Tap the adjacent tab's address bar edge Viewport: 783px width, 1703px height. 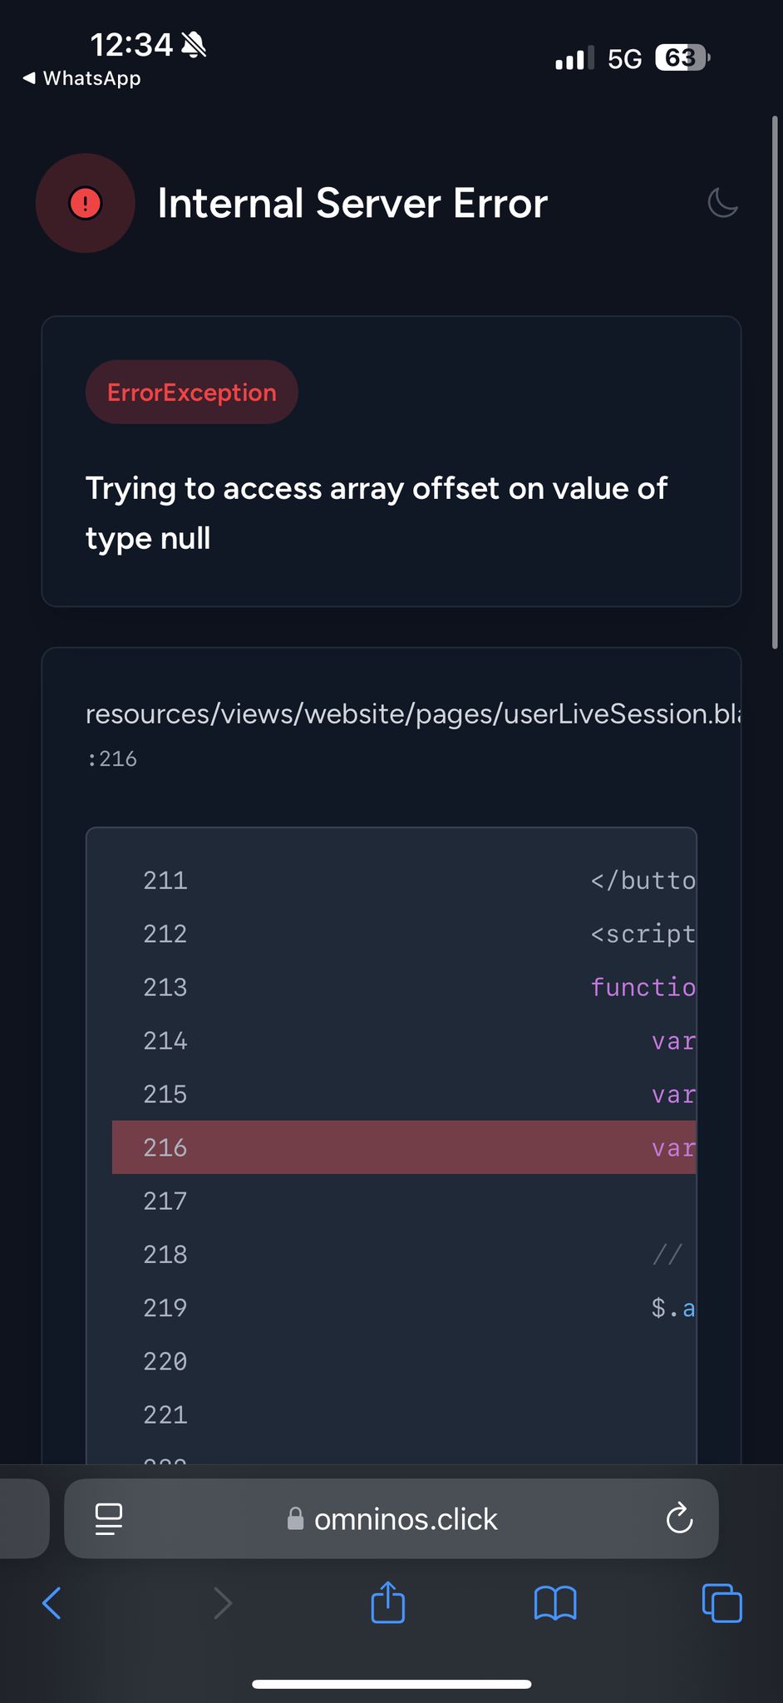tap(23, 1518)
